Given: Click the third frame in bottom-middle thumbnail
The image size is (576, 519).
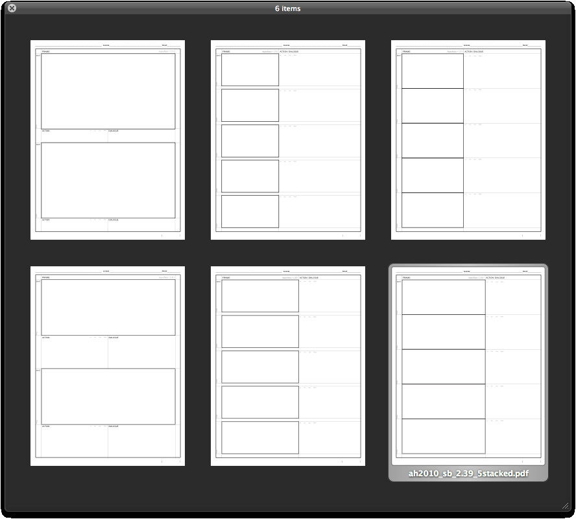Looking at the screenshot, I should (x=260, y=367).
